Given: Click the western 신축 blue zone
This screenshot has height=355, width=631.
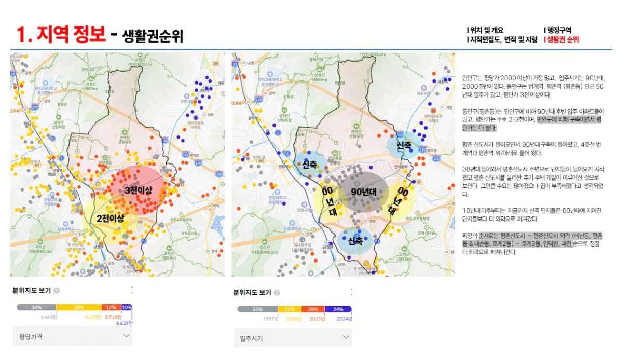Looking at the screenshot, I should pyautogui.click(x=309, y=165).
